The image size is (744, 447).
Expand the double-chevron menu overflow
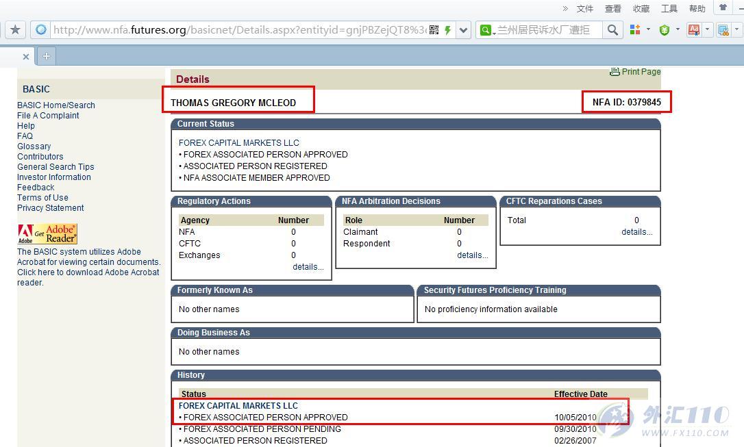pyautogui.click(x=565, y=8)
